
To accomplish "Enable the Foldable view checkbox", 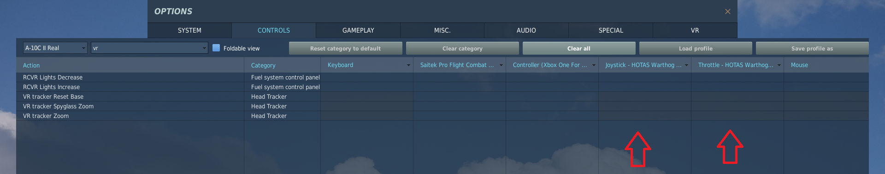I will click(216, 48).
